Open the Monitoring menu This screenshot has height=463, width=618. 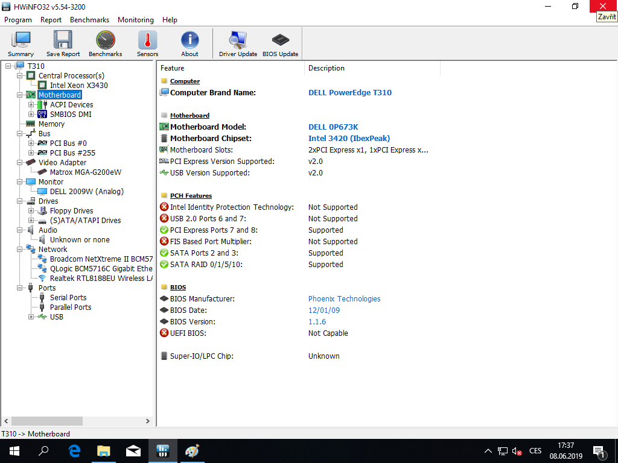[x=135, y=20]
